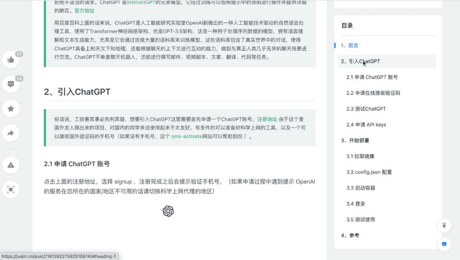
Task: Jump to 3、开始部署 in catalog
Action: point(355,141)
